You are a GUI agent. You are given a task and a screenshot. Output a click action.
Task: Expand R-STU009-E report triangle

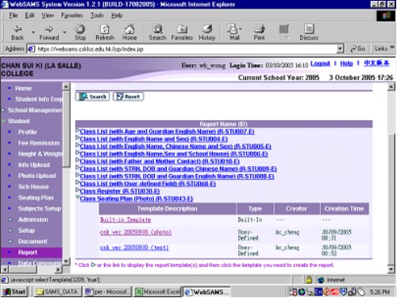78,168
